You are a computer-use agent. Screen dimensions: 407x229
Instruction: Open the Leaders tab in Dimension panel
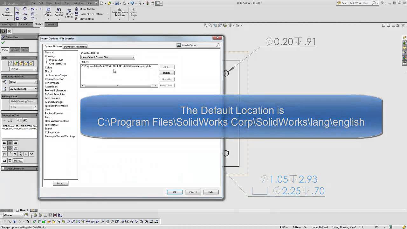15,50
